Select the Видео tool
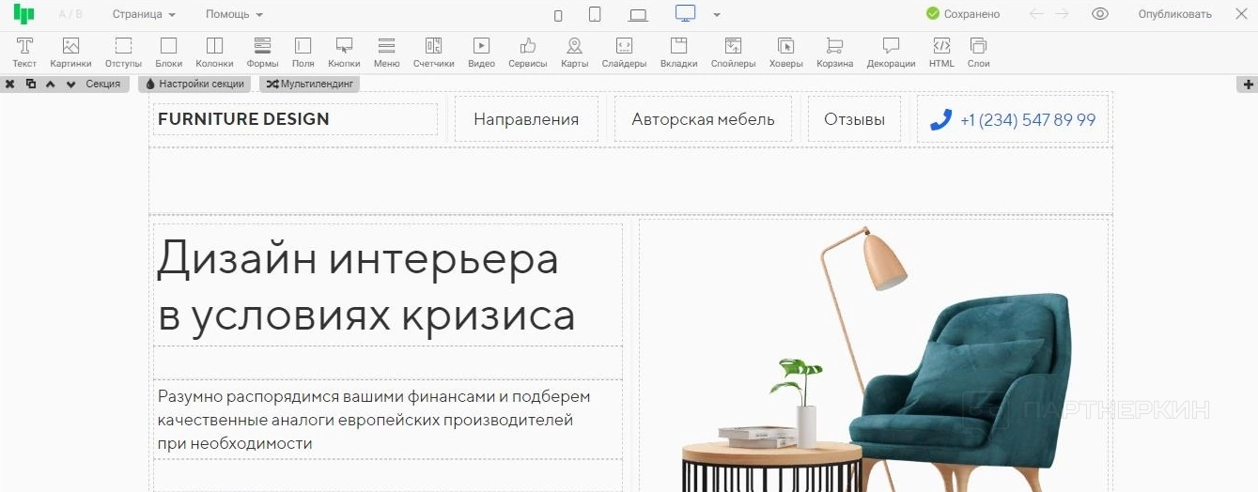This screenshot has width=1258, height=492. 481,53
